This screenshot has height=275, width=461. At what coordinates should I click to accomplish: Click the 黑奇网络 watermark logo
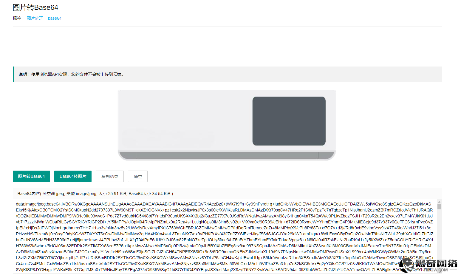coord(429,265)
